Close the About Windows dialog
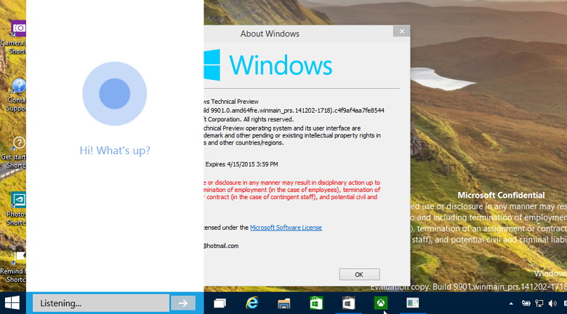This screenshot has width=567, height=314. click(x=402, y=31)
